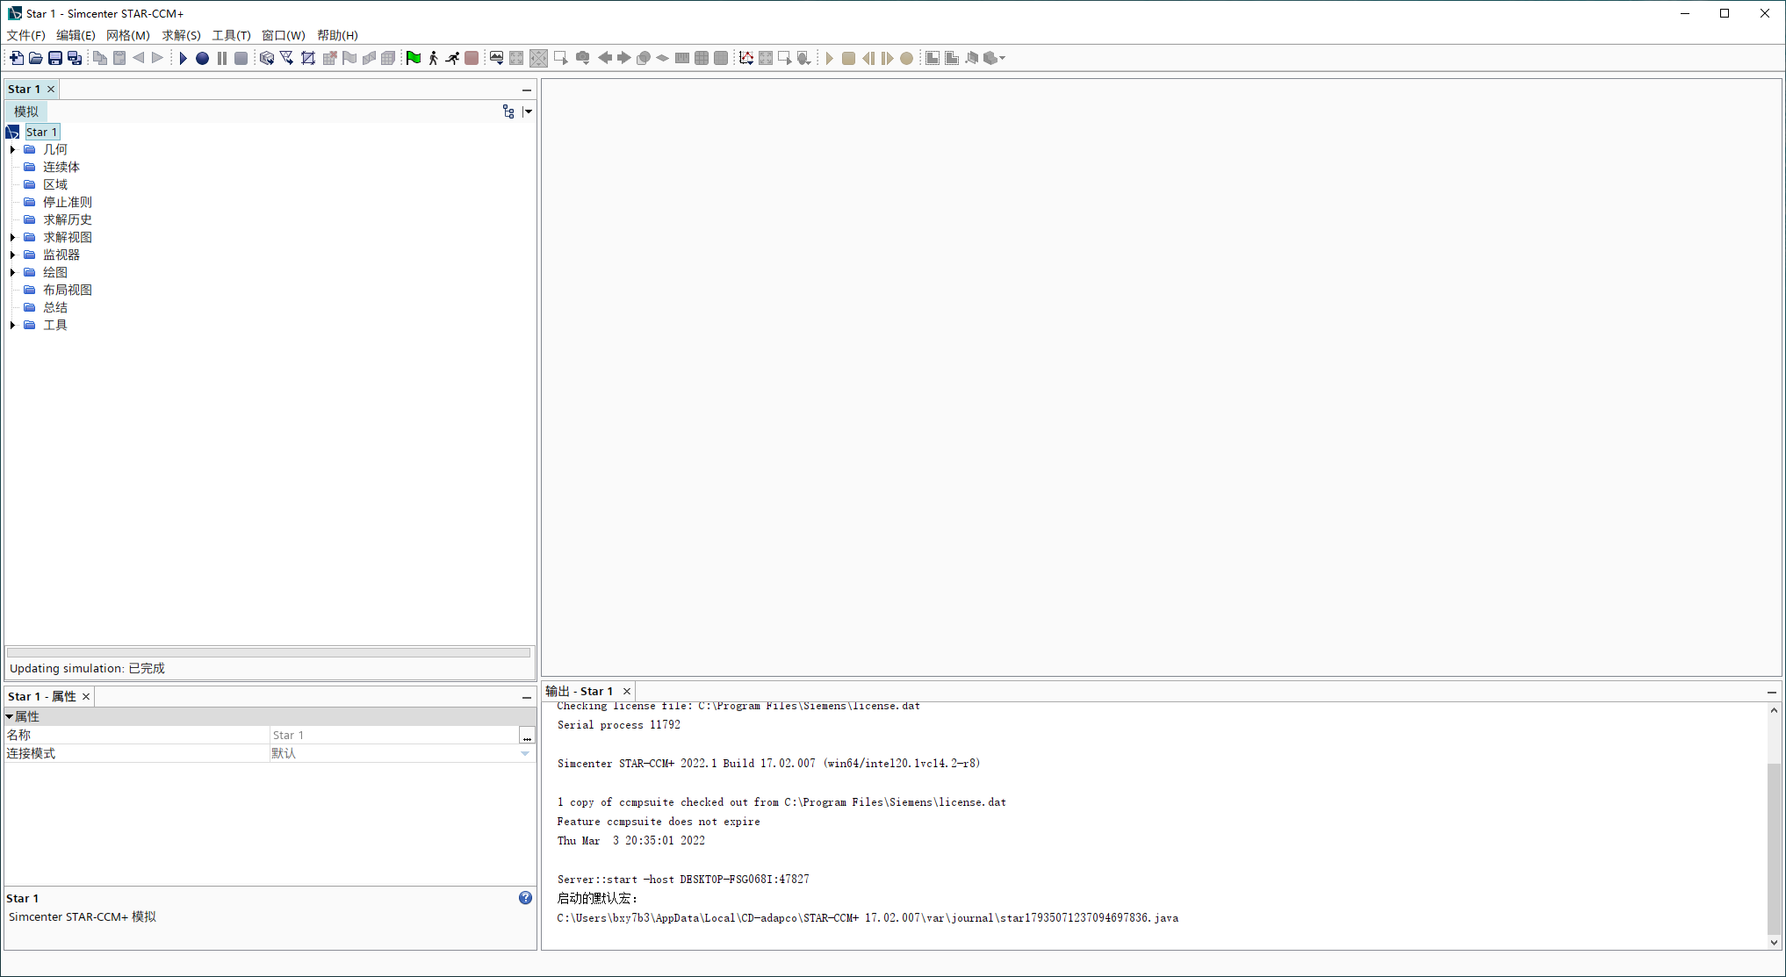Click the running man Run icon
The height and width of the screenshot is (977, 1786).
click(452, 58)
